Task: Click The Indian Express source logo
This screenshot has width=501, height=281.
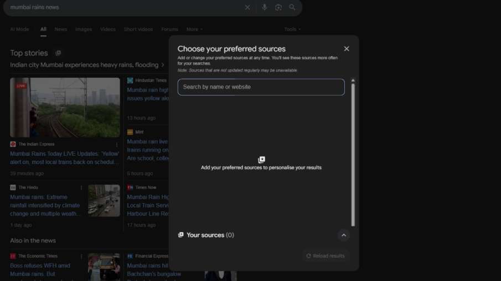Action: click(x=13, y=144)
